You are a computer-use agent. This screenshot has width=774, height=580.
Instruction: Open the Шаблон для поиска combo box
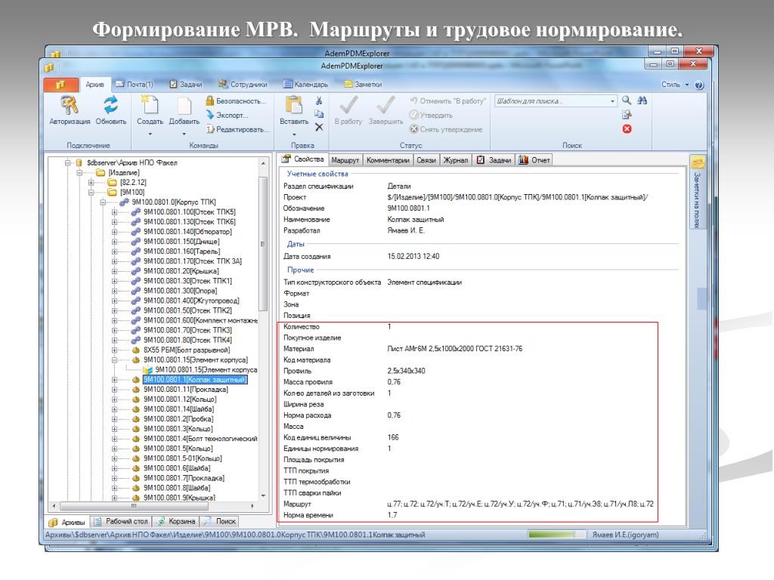pos(556,100)
